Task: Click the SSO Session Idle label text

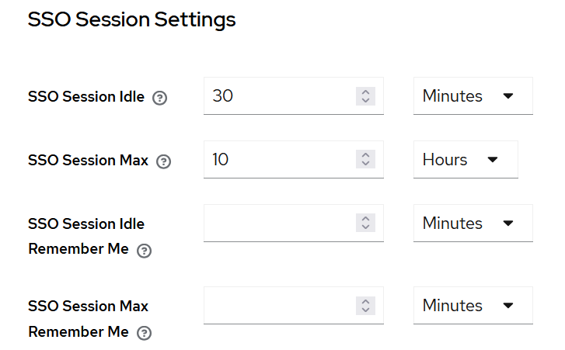Action: [86, 97]
